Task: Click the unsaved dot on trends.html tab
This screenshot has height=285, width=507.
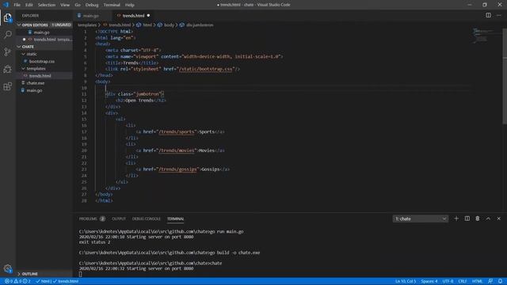Action: 148,16
